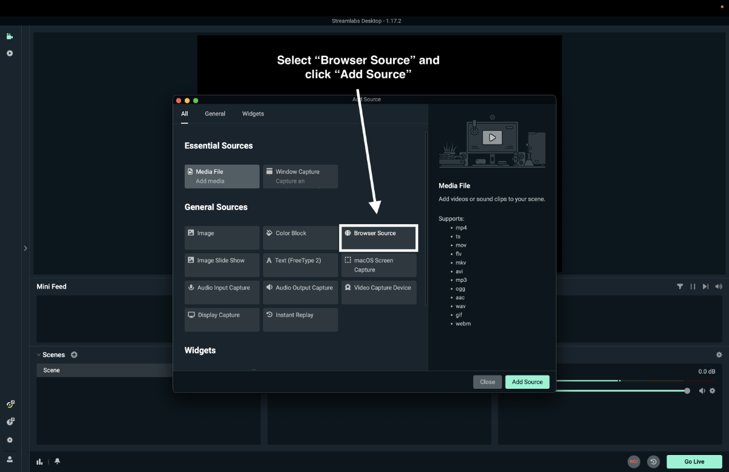Expand the left sidebar with arrow

(x=25, y=248)
